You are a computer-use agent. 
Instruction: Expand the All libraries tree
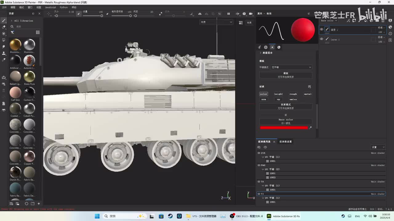12,21
